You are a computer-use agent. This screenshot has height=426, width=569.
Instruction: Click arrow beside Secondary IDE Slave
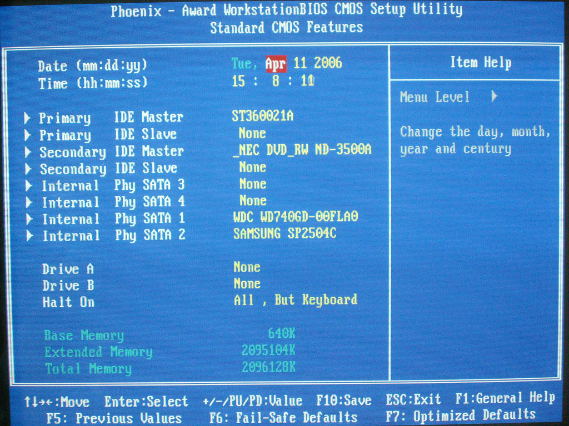pos(29,169)
